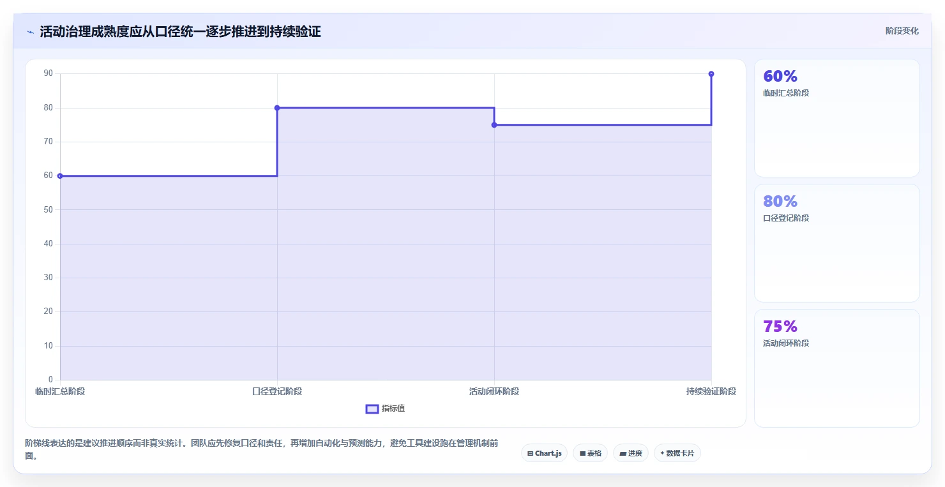Image resolution: width=945 pixels, height=487 pixels.
Task: Click the 80% value in second card
Action: point(780,201)
